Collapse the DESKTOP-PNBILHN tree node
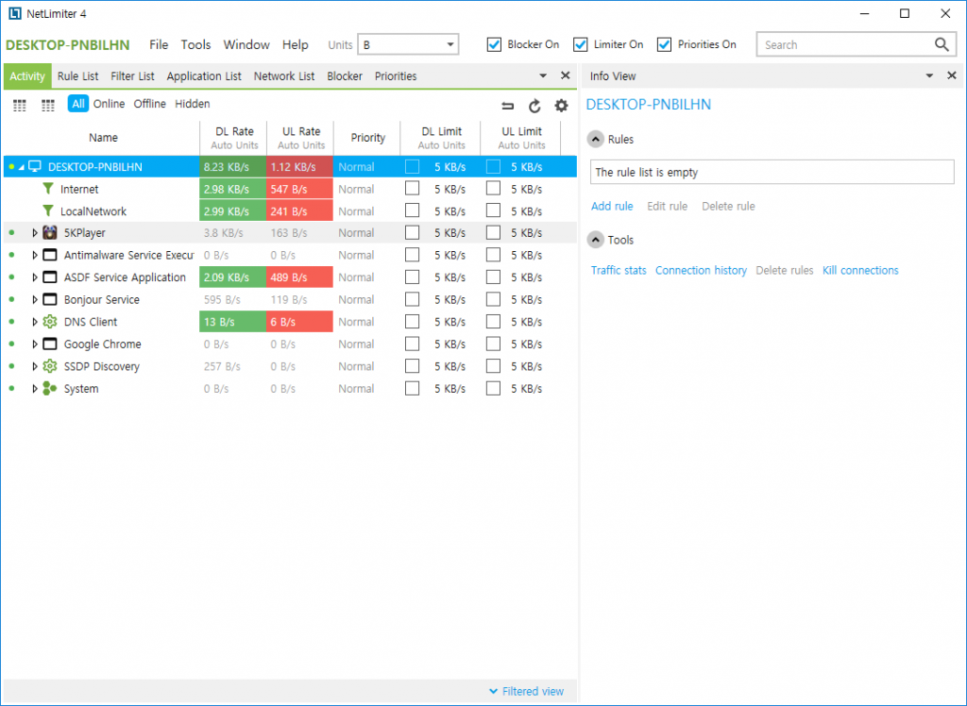The width and height of the screenshot is (967, 706). pyautogui.click(x=22, y=167)
